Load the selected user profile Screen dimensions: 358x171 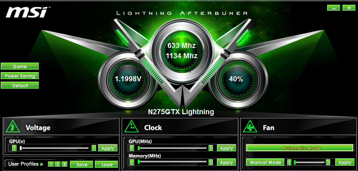point(107,164)
